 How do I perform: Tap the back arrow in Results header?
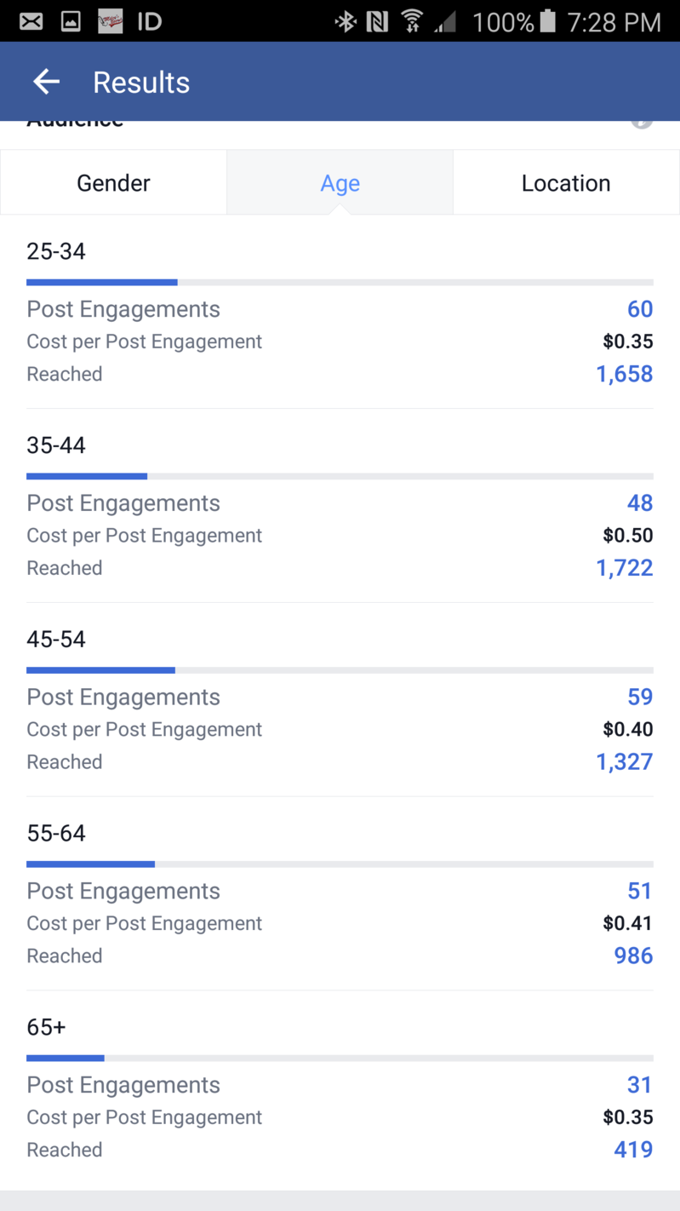tap(46, 82)
